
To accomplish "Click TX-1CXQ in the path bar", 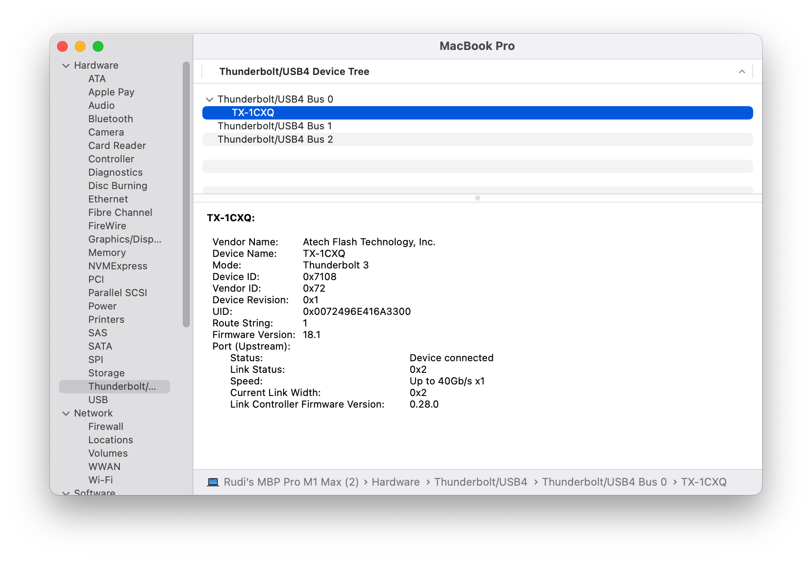I will pyautogui.click(x=704, y=482).
